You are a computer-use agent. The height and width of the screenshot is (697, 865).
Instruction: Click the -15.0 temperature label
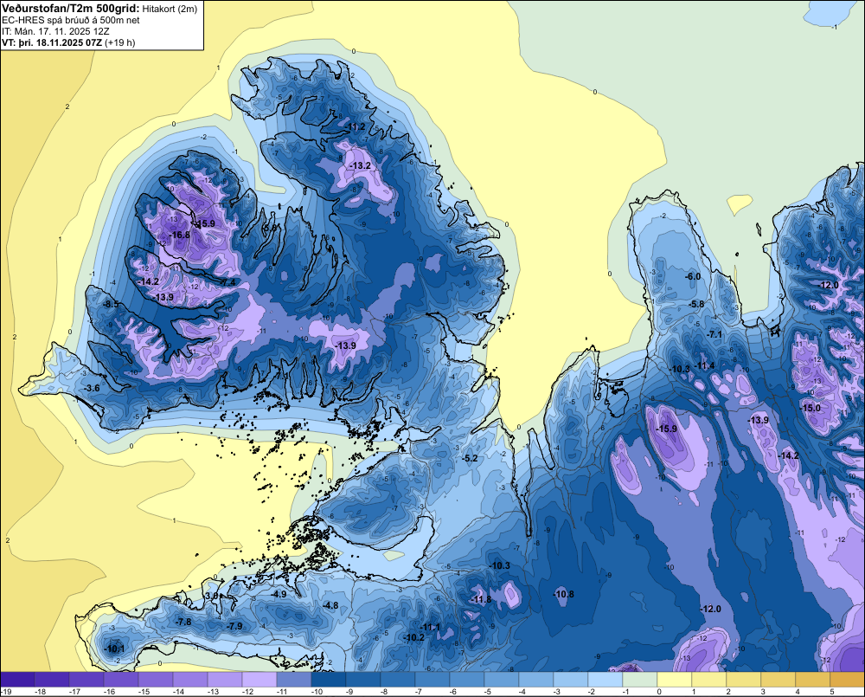[811, 408]
